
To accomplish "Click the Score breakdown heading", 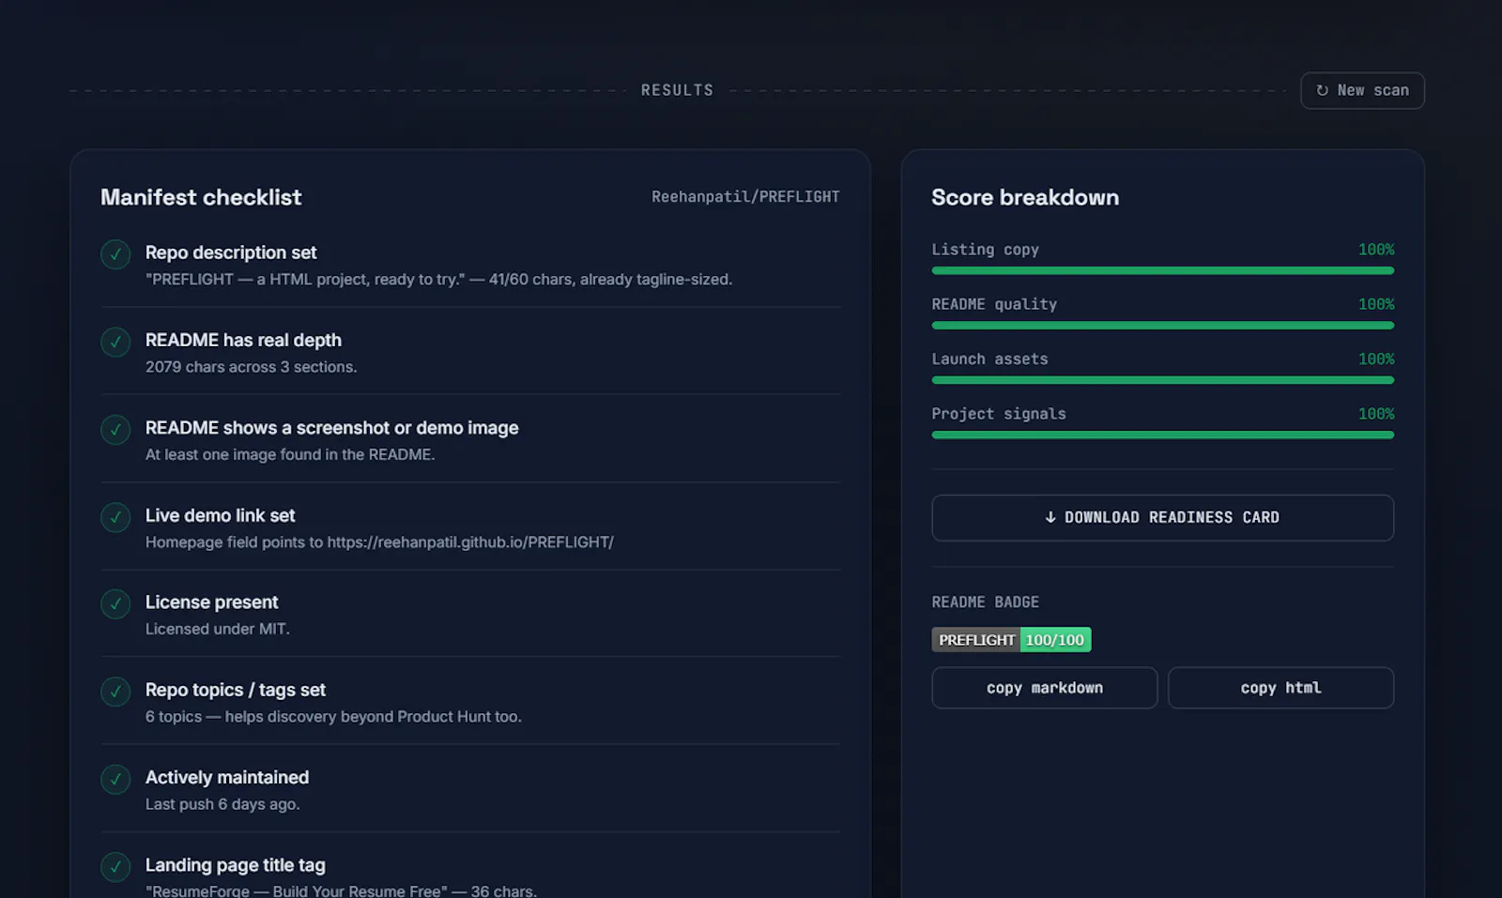I will 1025,197.
